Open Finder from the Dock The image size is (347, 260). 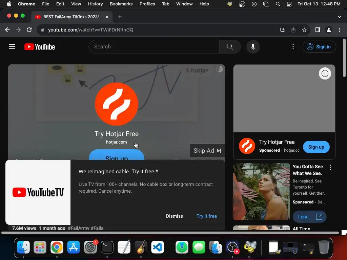point(23,247)
